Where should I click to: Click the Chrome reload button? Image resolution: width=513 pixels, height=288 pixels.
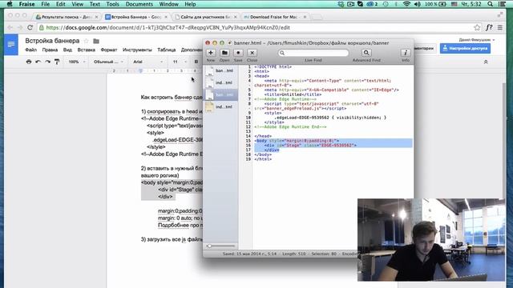tap(30, 28)
